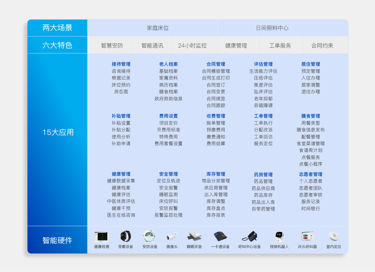Open the 合同约束 feature tab
Image resolution: width=375 pixels, height=272 pixels.
[x=322, y=46]
